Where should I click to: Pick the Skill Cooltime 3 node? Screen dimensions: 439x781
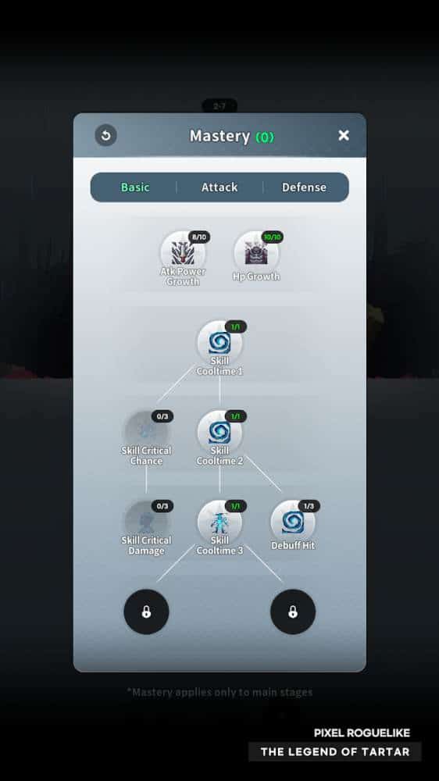click(219, 522)
